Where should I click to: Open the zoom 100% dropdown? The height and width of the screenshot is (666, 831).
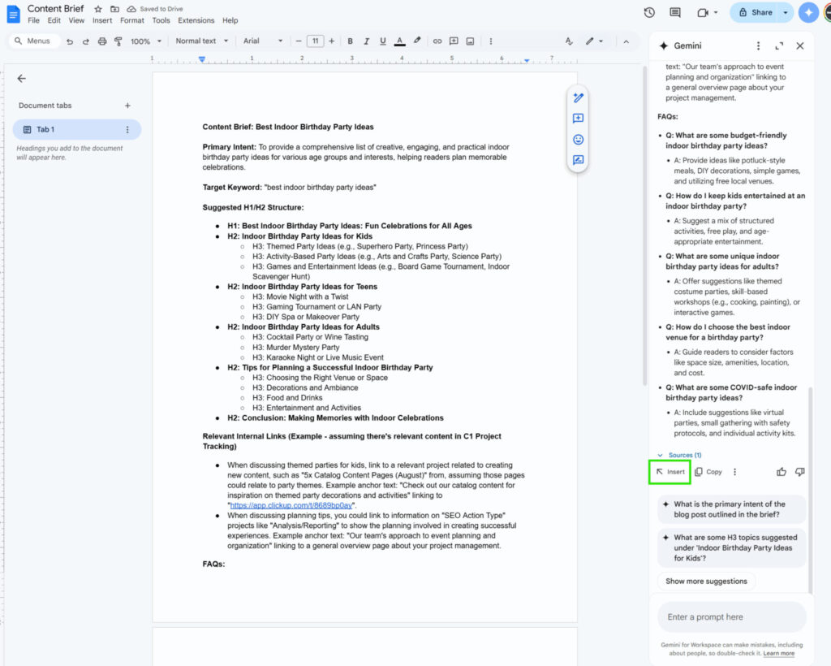click(x=146, y=41)
